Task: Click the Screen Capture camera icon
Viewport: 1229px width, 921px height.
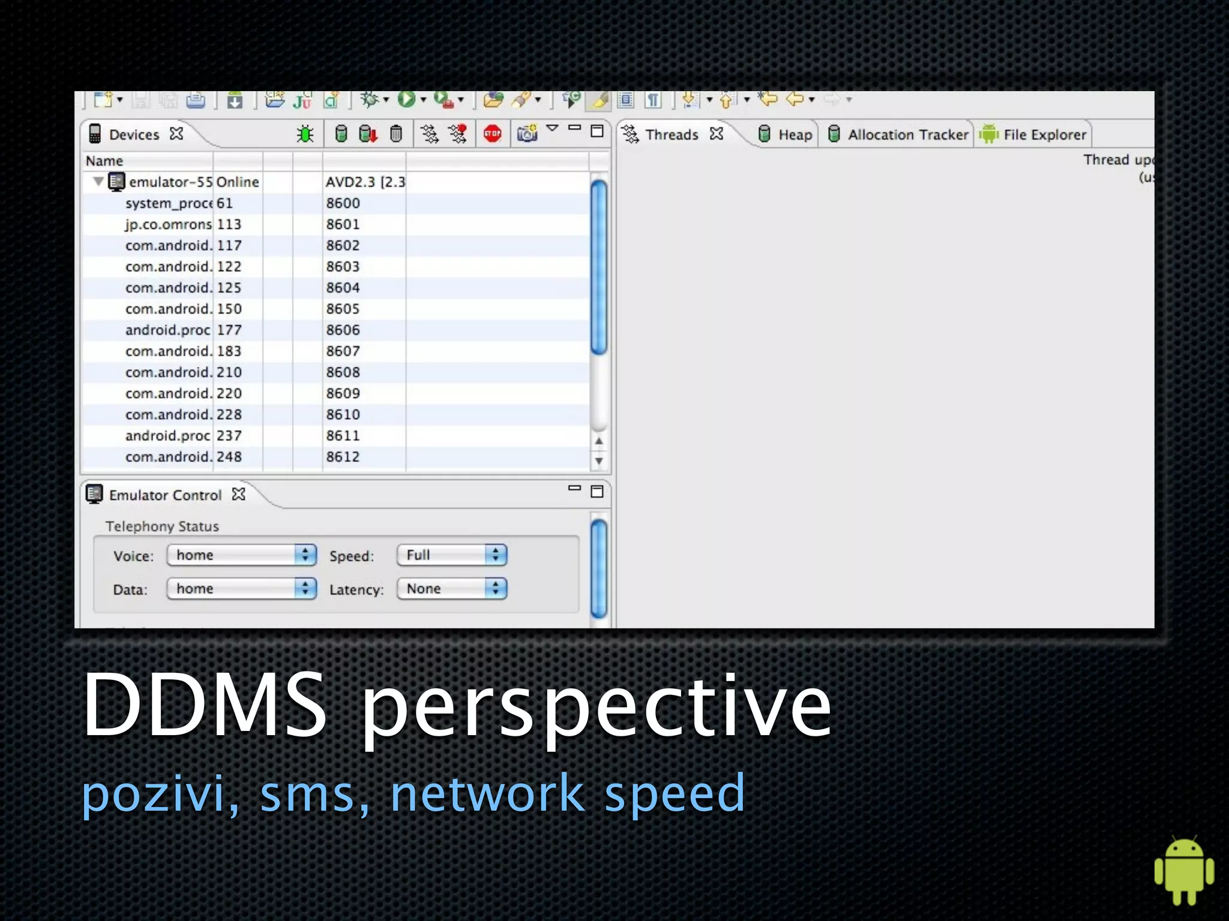Action: [x=527, y=134]
